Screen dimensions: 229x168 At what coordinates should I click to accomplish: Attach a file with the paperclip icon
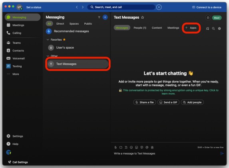click(115, 147)
